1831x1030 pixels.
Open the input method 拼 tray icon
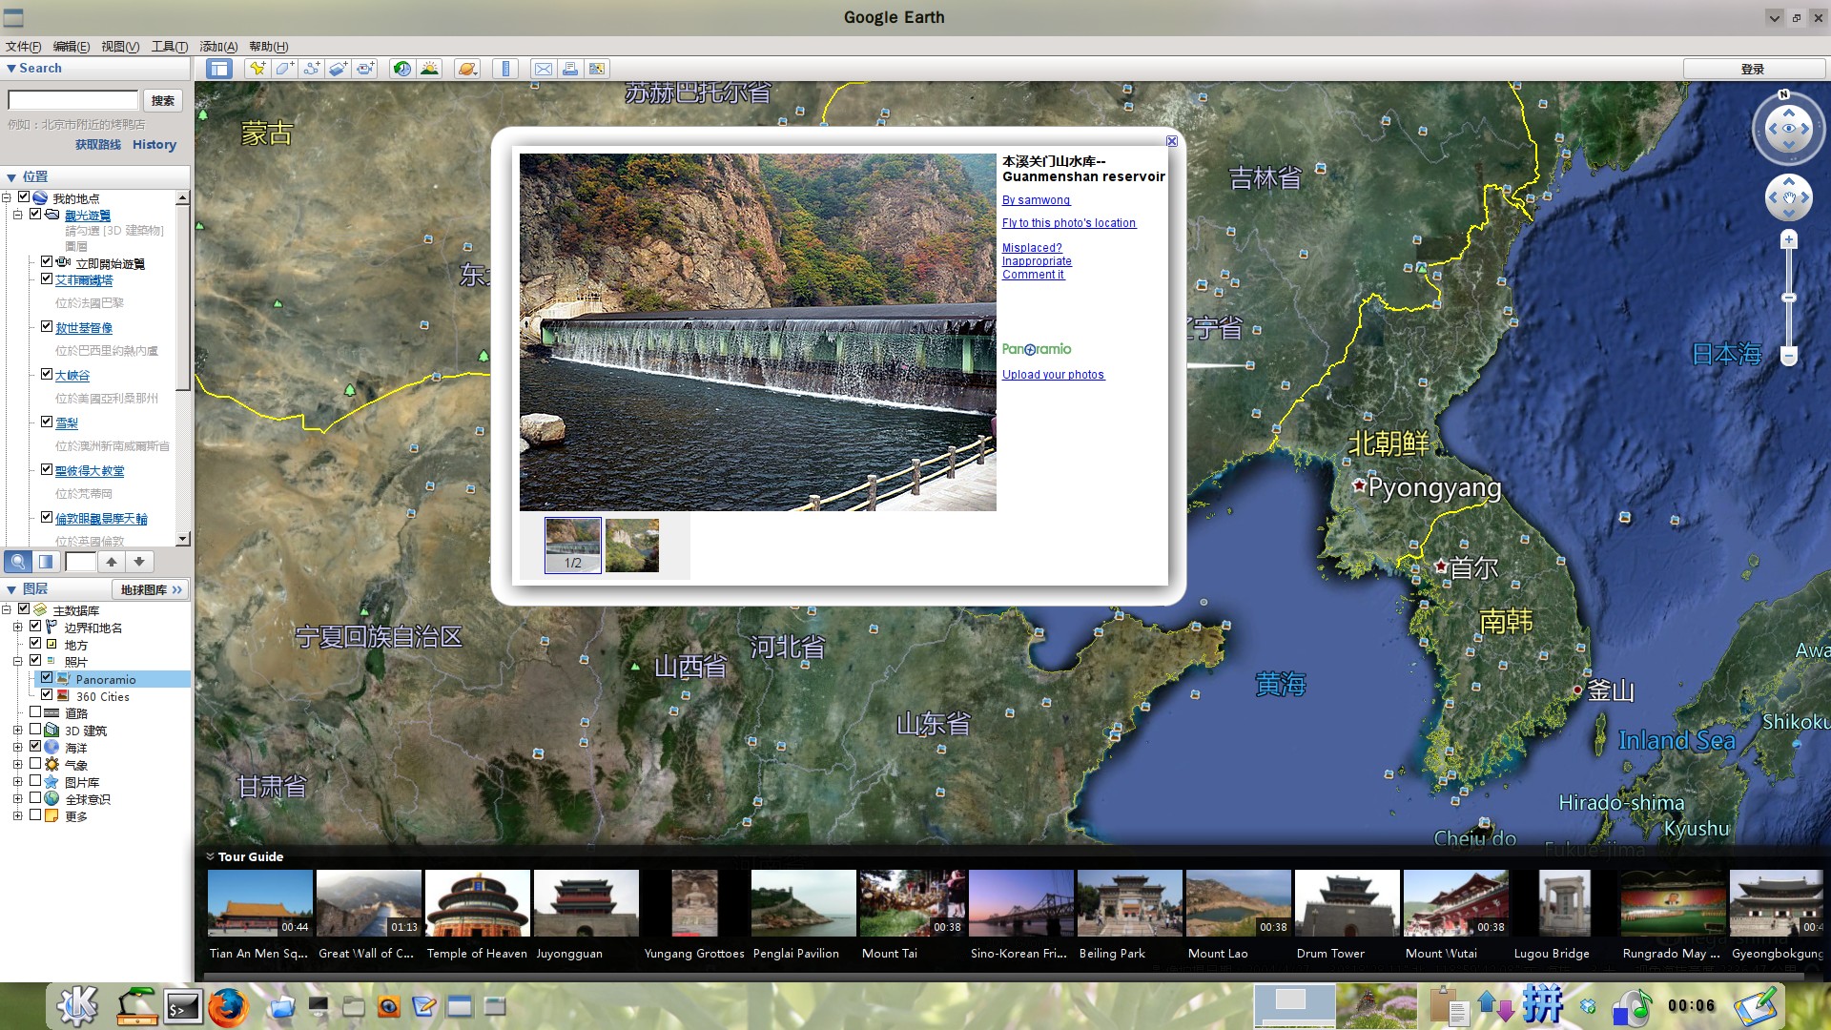(x=1543, y=1005)
